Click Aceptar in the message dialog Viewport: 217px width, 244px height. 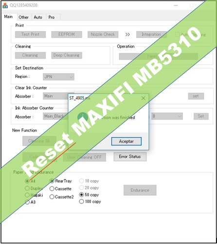127,142
